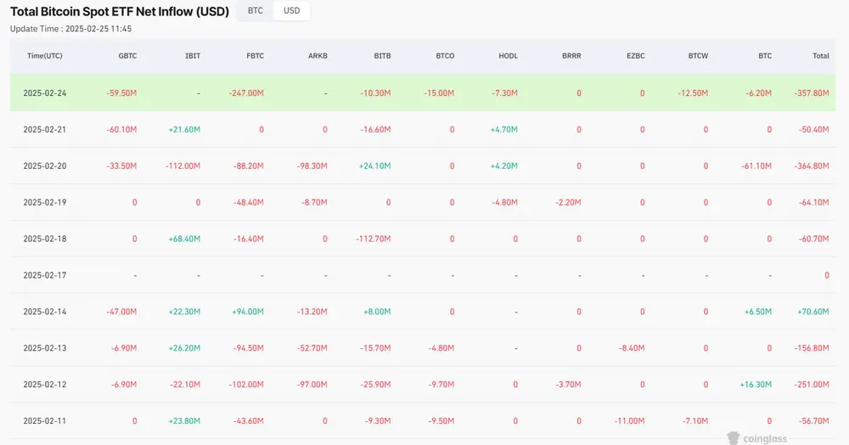Click the 2025-02-17 row date

(x=44, y=275)
